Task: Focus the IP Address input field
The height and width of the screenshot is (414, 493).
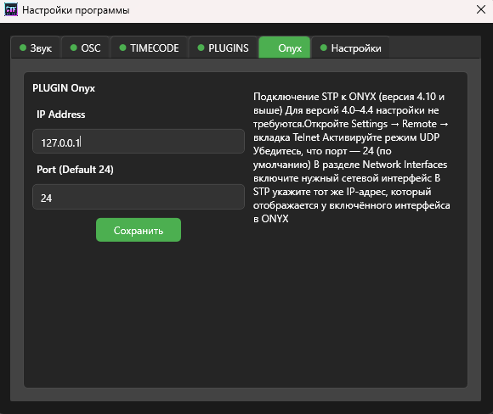Action: click(139, 142)
